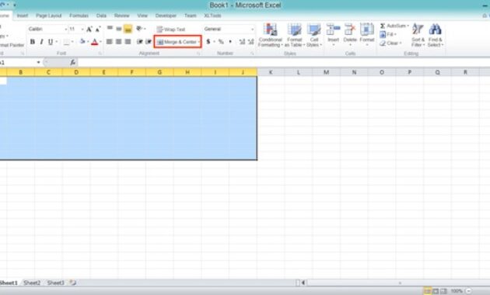Image resolution: width=490 pixels, height=295 pixels.
Task: Increase the font size with grow font icon
Action: [89, 29]
